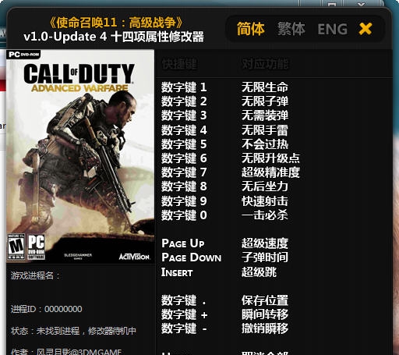
Task: Click 一击必杀 function
Action: (265, 215)
